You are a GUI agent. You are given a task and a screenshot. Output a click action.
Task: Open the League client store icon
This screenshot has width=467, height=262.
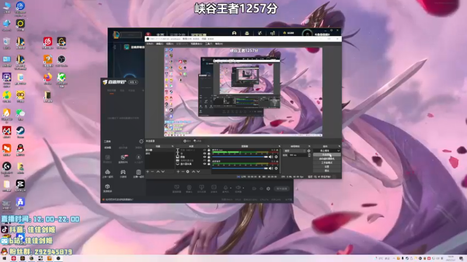273,33
